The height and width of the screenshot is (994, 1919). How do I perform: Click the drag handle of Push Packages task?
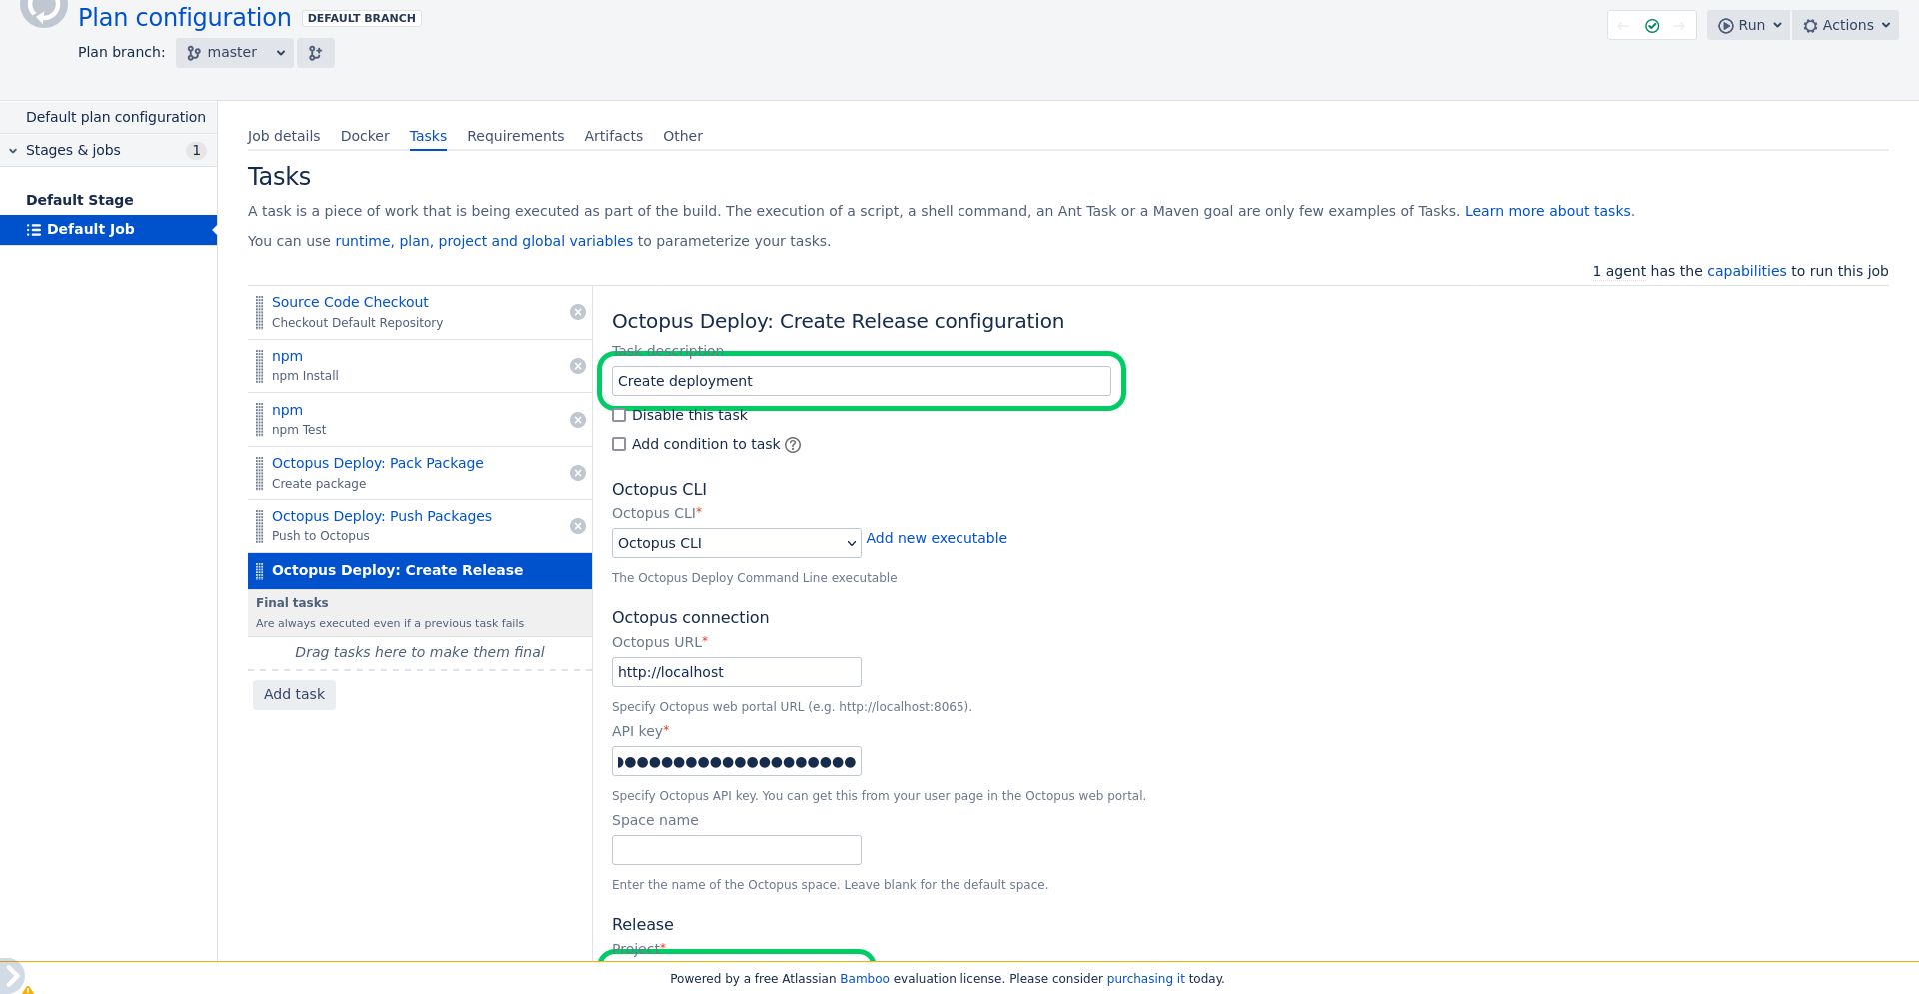point(260,526)
